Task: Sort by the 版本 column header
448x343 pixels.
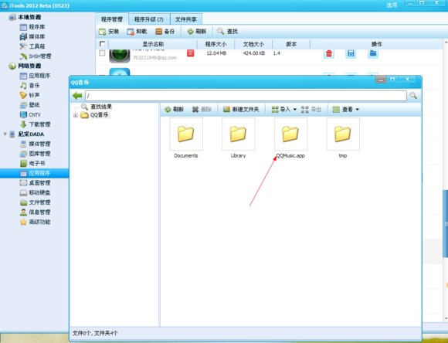Action: point(291,44)
